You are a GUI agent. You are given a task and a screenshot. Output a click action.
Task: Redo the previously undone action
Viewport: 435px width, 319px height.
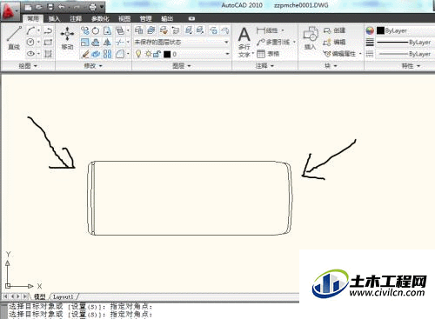77,7
